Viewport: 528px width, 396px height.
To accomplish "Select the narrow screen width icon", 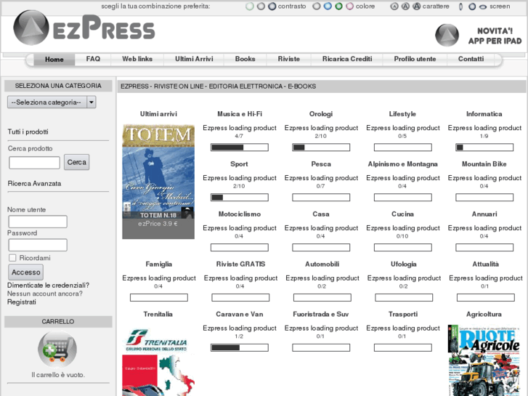I will coord(461,7).
